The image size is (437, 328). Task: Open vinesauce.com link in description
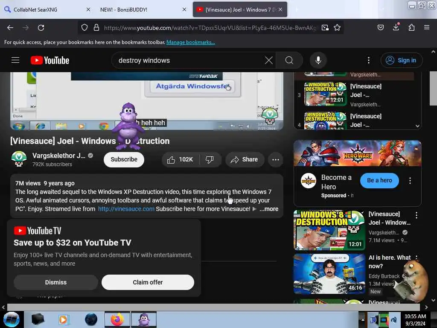click(x=126, y=209)
